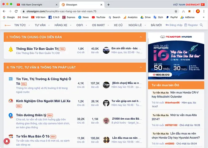This screenshot has width=208, height=148.
Task: Open the Bình chọn Mẫu xe latest post
Action: (x=127, y=83)
